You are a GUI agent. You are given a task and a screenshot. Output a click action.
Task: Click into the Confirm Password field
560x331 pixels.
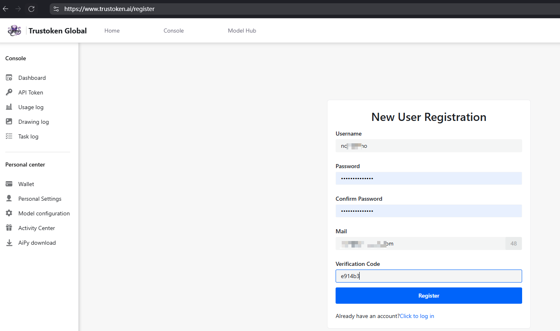pyautogui.click(x=428, y=211)
